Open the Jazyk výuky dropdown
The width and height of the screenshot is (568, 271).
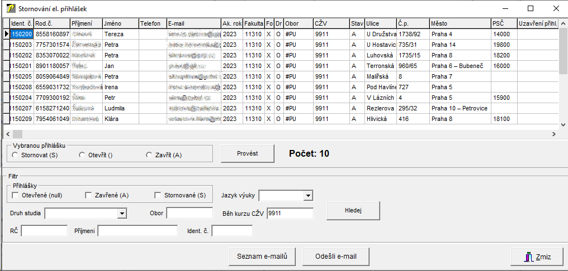[307, 196]
